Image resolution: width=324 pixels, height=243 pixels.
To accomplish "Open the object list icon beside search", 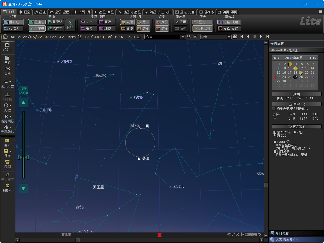I will [x=195, y=36].
